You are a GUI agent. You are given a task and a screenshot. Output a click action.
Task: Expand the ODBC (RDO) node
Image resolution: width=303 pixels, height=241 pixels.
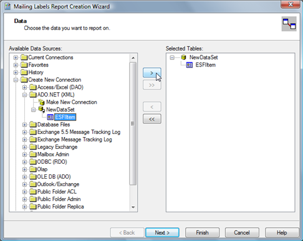point(24,162)
